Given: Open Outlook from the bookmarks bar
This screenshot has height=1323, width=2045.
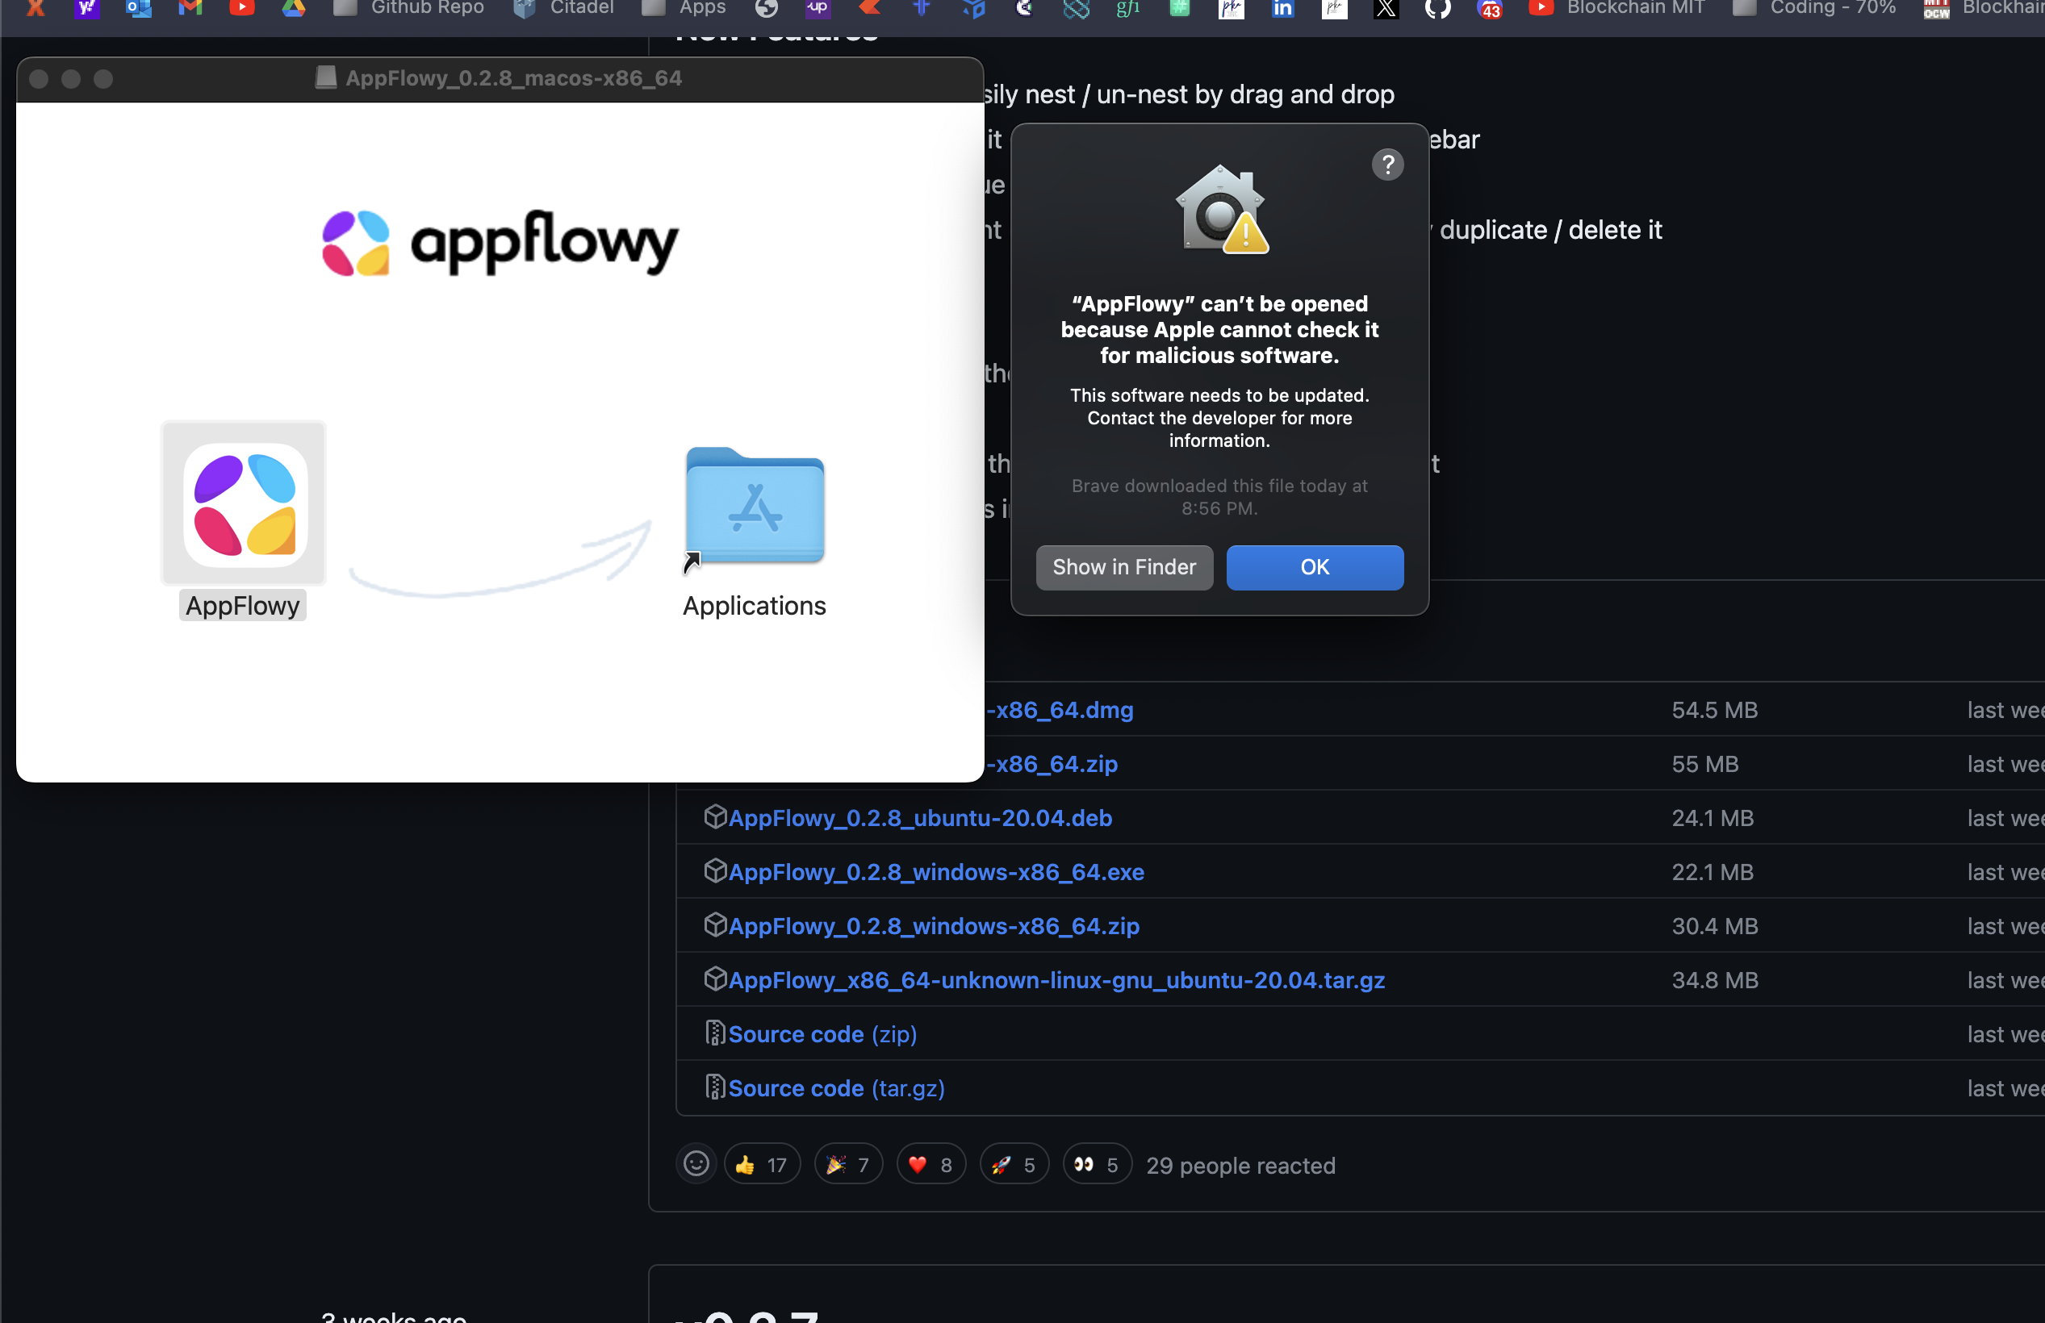Looking at the screenshot, I should 138,9.
